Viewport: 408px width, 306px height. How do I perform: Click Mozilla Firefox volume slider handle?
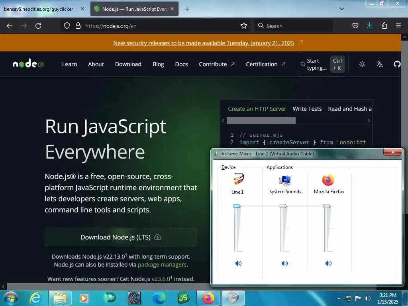327,206
